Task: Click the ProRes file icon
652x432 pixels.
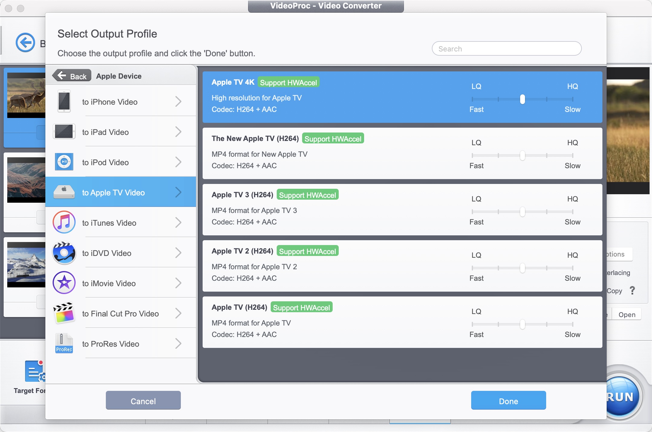Action: tap(64, 344)
